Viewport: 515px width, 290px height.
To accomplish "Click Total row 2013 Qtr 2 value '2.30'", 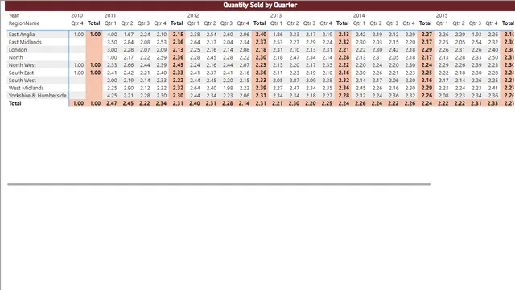I will click(x=294, y=103).
